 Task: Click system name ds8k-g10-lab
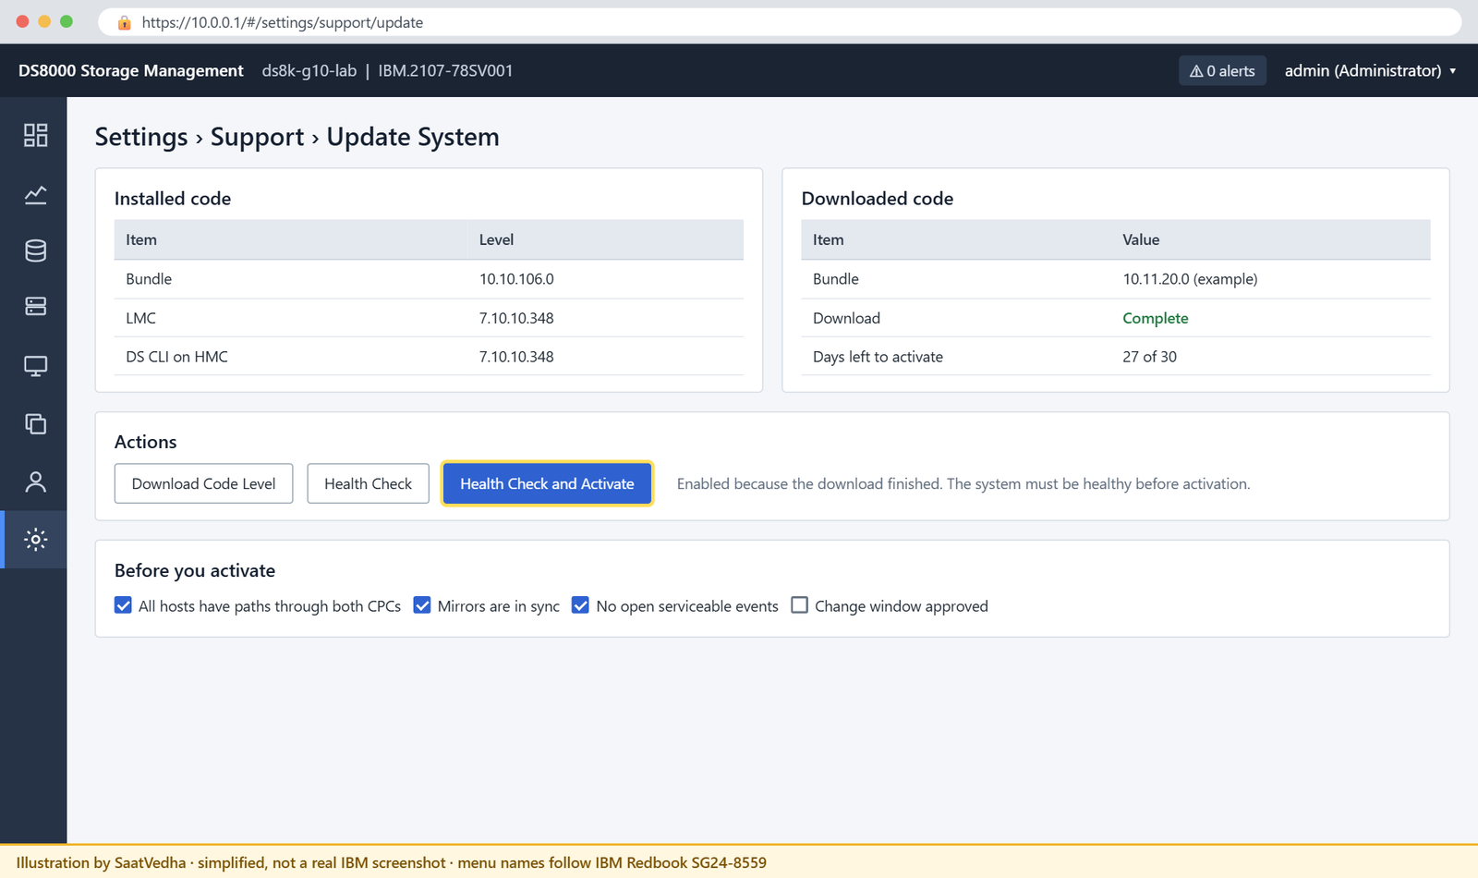pyautogui.click(x=309, y=71)
